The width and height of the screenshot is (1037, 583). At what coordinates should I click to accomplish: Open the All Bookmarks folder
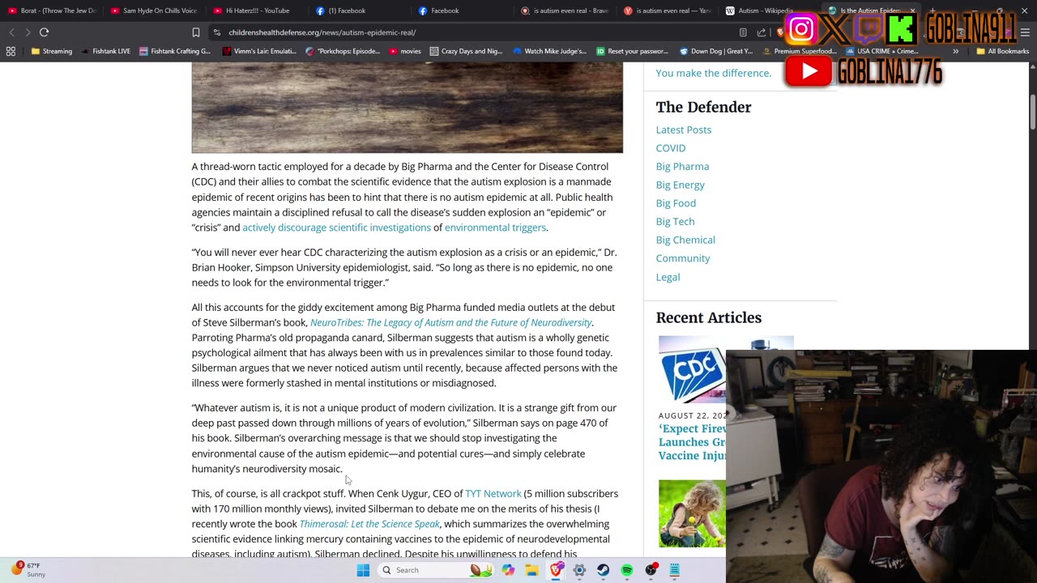point(1003,51)
